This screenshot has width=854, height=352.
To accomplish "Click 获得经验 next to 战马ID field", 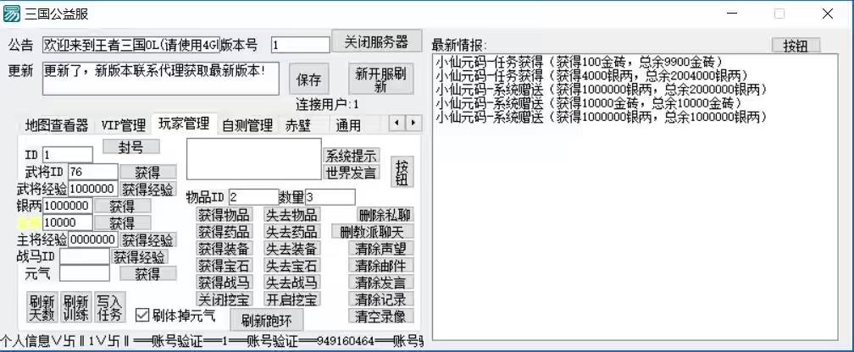I will (x=139, y=256).
